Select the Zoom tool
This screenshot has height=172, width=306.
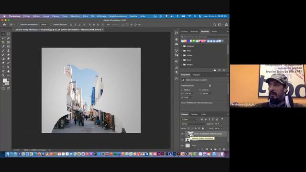tap(3, 75)
